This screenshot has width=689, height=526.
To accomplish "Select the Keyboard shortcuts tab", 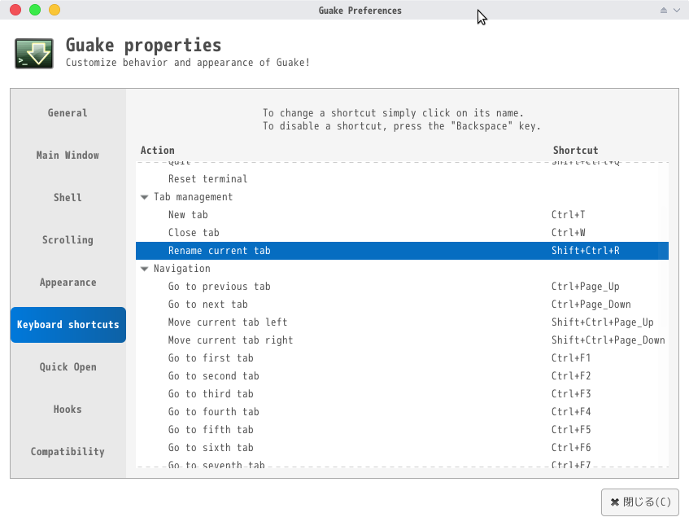I will (x=68, y=325).
